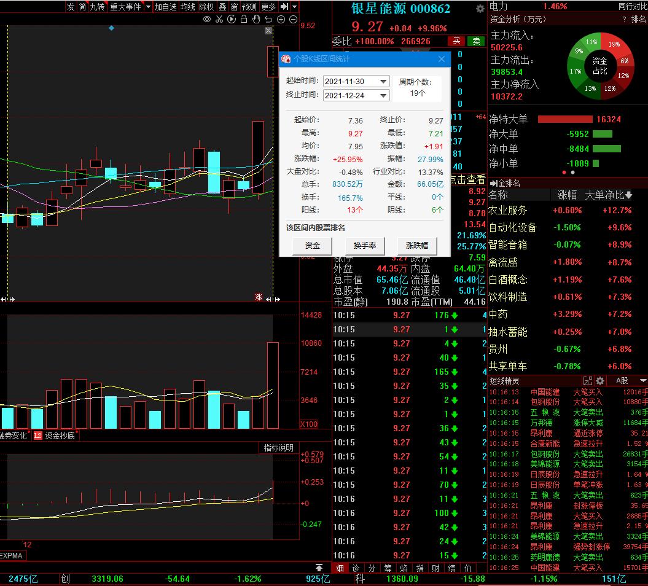Click the 涨 marker at chart bottom

tap(259, 297)
